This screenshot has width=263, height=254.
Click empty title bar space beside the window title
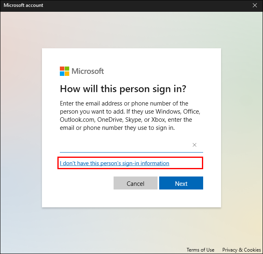[142, 5]
